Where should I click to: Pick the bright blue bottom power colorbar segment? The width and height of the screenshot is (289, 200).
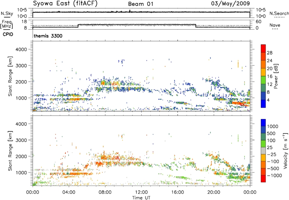(263, 104)
